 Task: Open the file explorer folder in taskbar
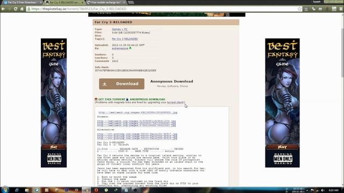(x=27, y=190)
